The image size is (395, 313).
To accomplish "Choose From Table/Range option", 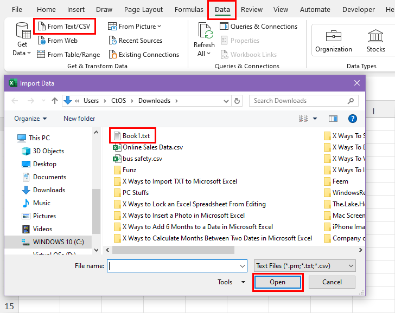I will coord(68,55).
